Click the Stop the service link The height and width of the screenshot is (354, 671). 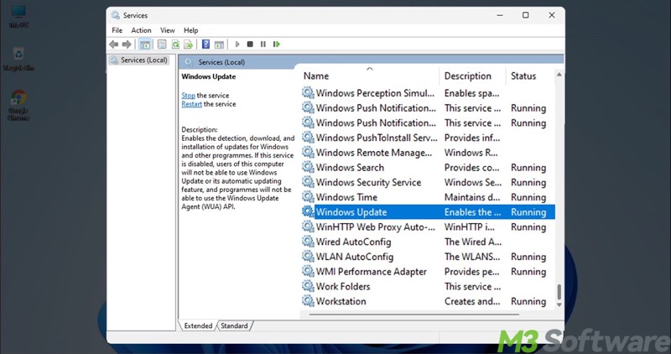[188, 96]
